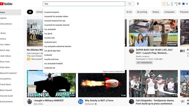Open 'Trend Alerts' in sidebar
This screenshot has height=106, width=189.
(11, 85)
